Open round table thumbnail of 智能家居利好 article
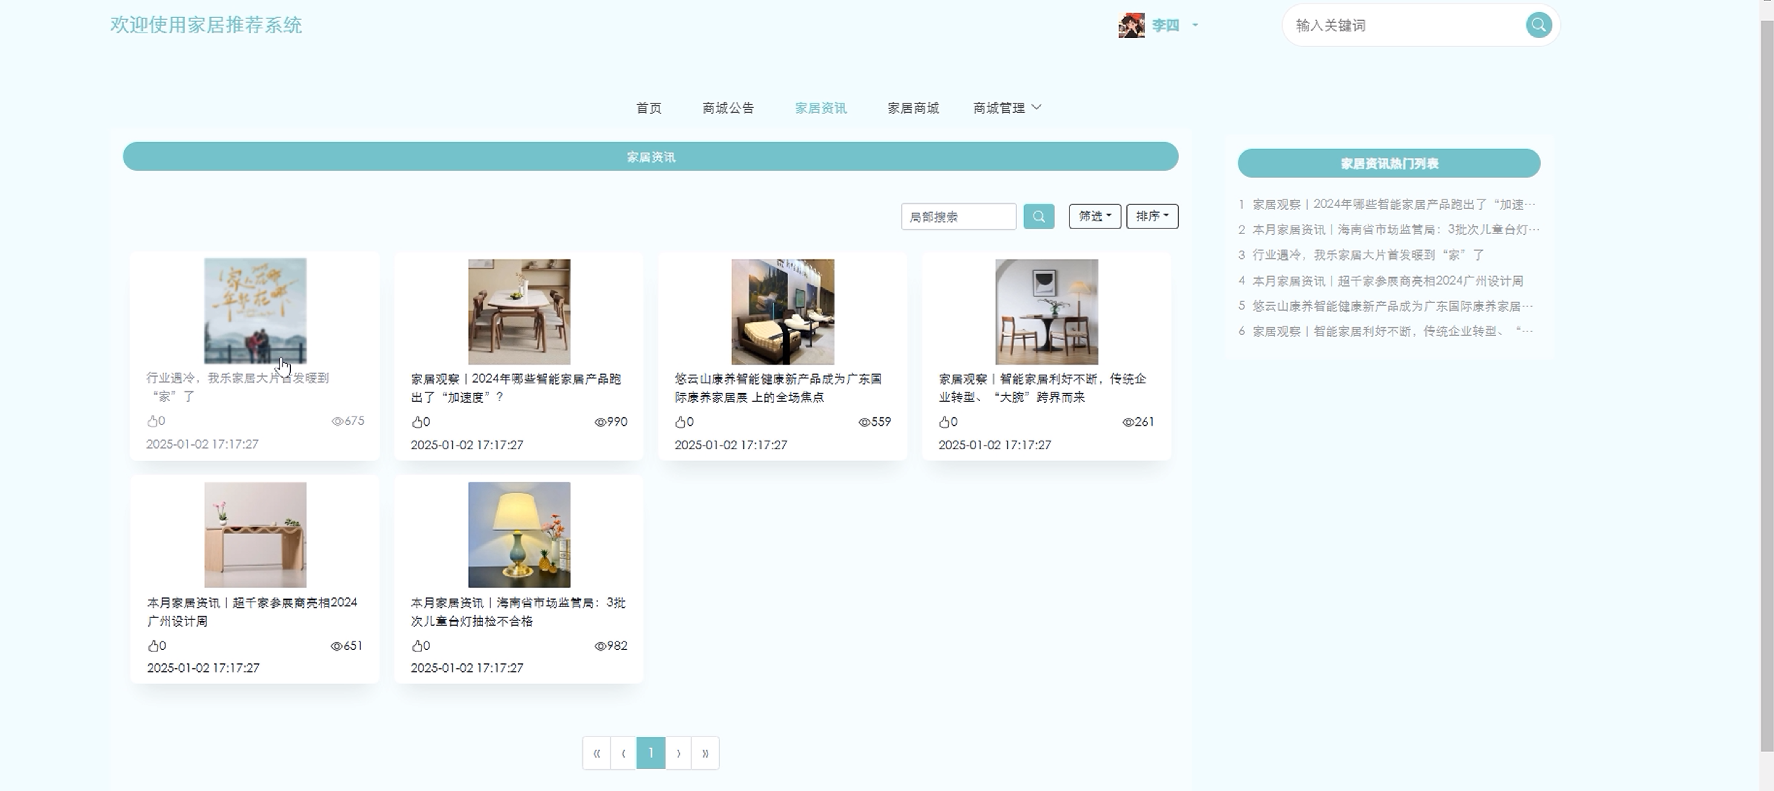This screenshot has width=1774, height=791. [1046, 311]
